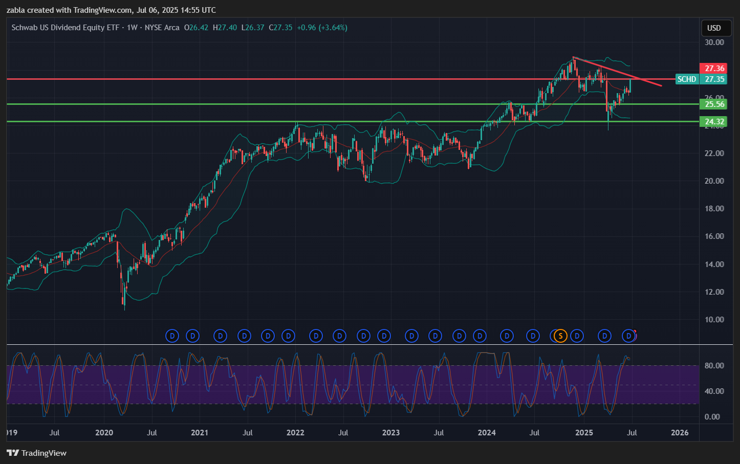Select the last dividend marker with red dot
This screenshot has width=740, height=464.
pyautogui.click(x=629, y=336)
